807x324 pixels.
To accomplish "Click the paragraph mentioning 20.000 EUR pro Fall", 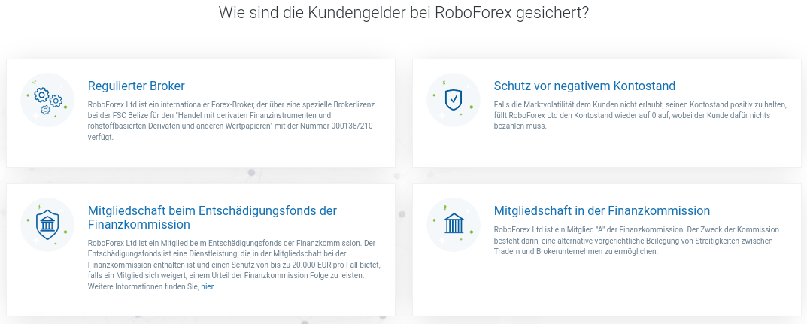I will click(234, 265).
